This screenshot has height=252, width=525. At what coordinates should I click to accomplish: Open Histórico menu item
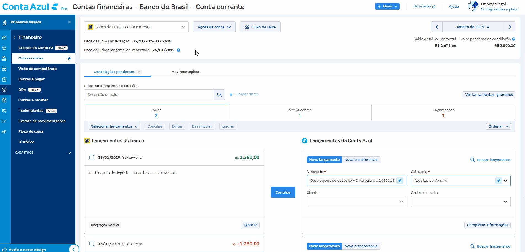click(26, 142)
